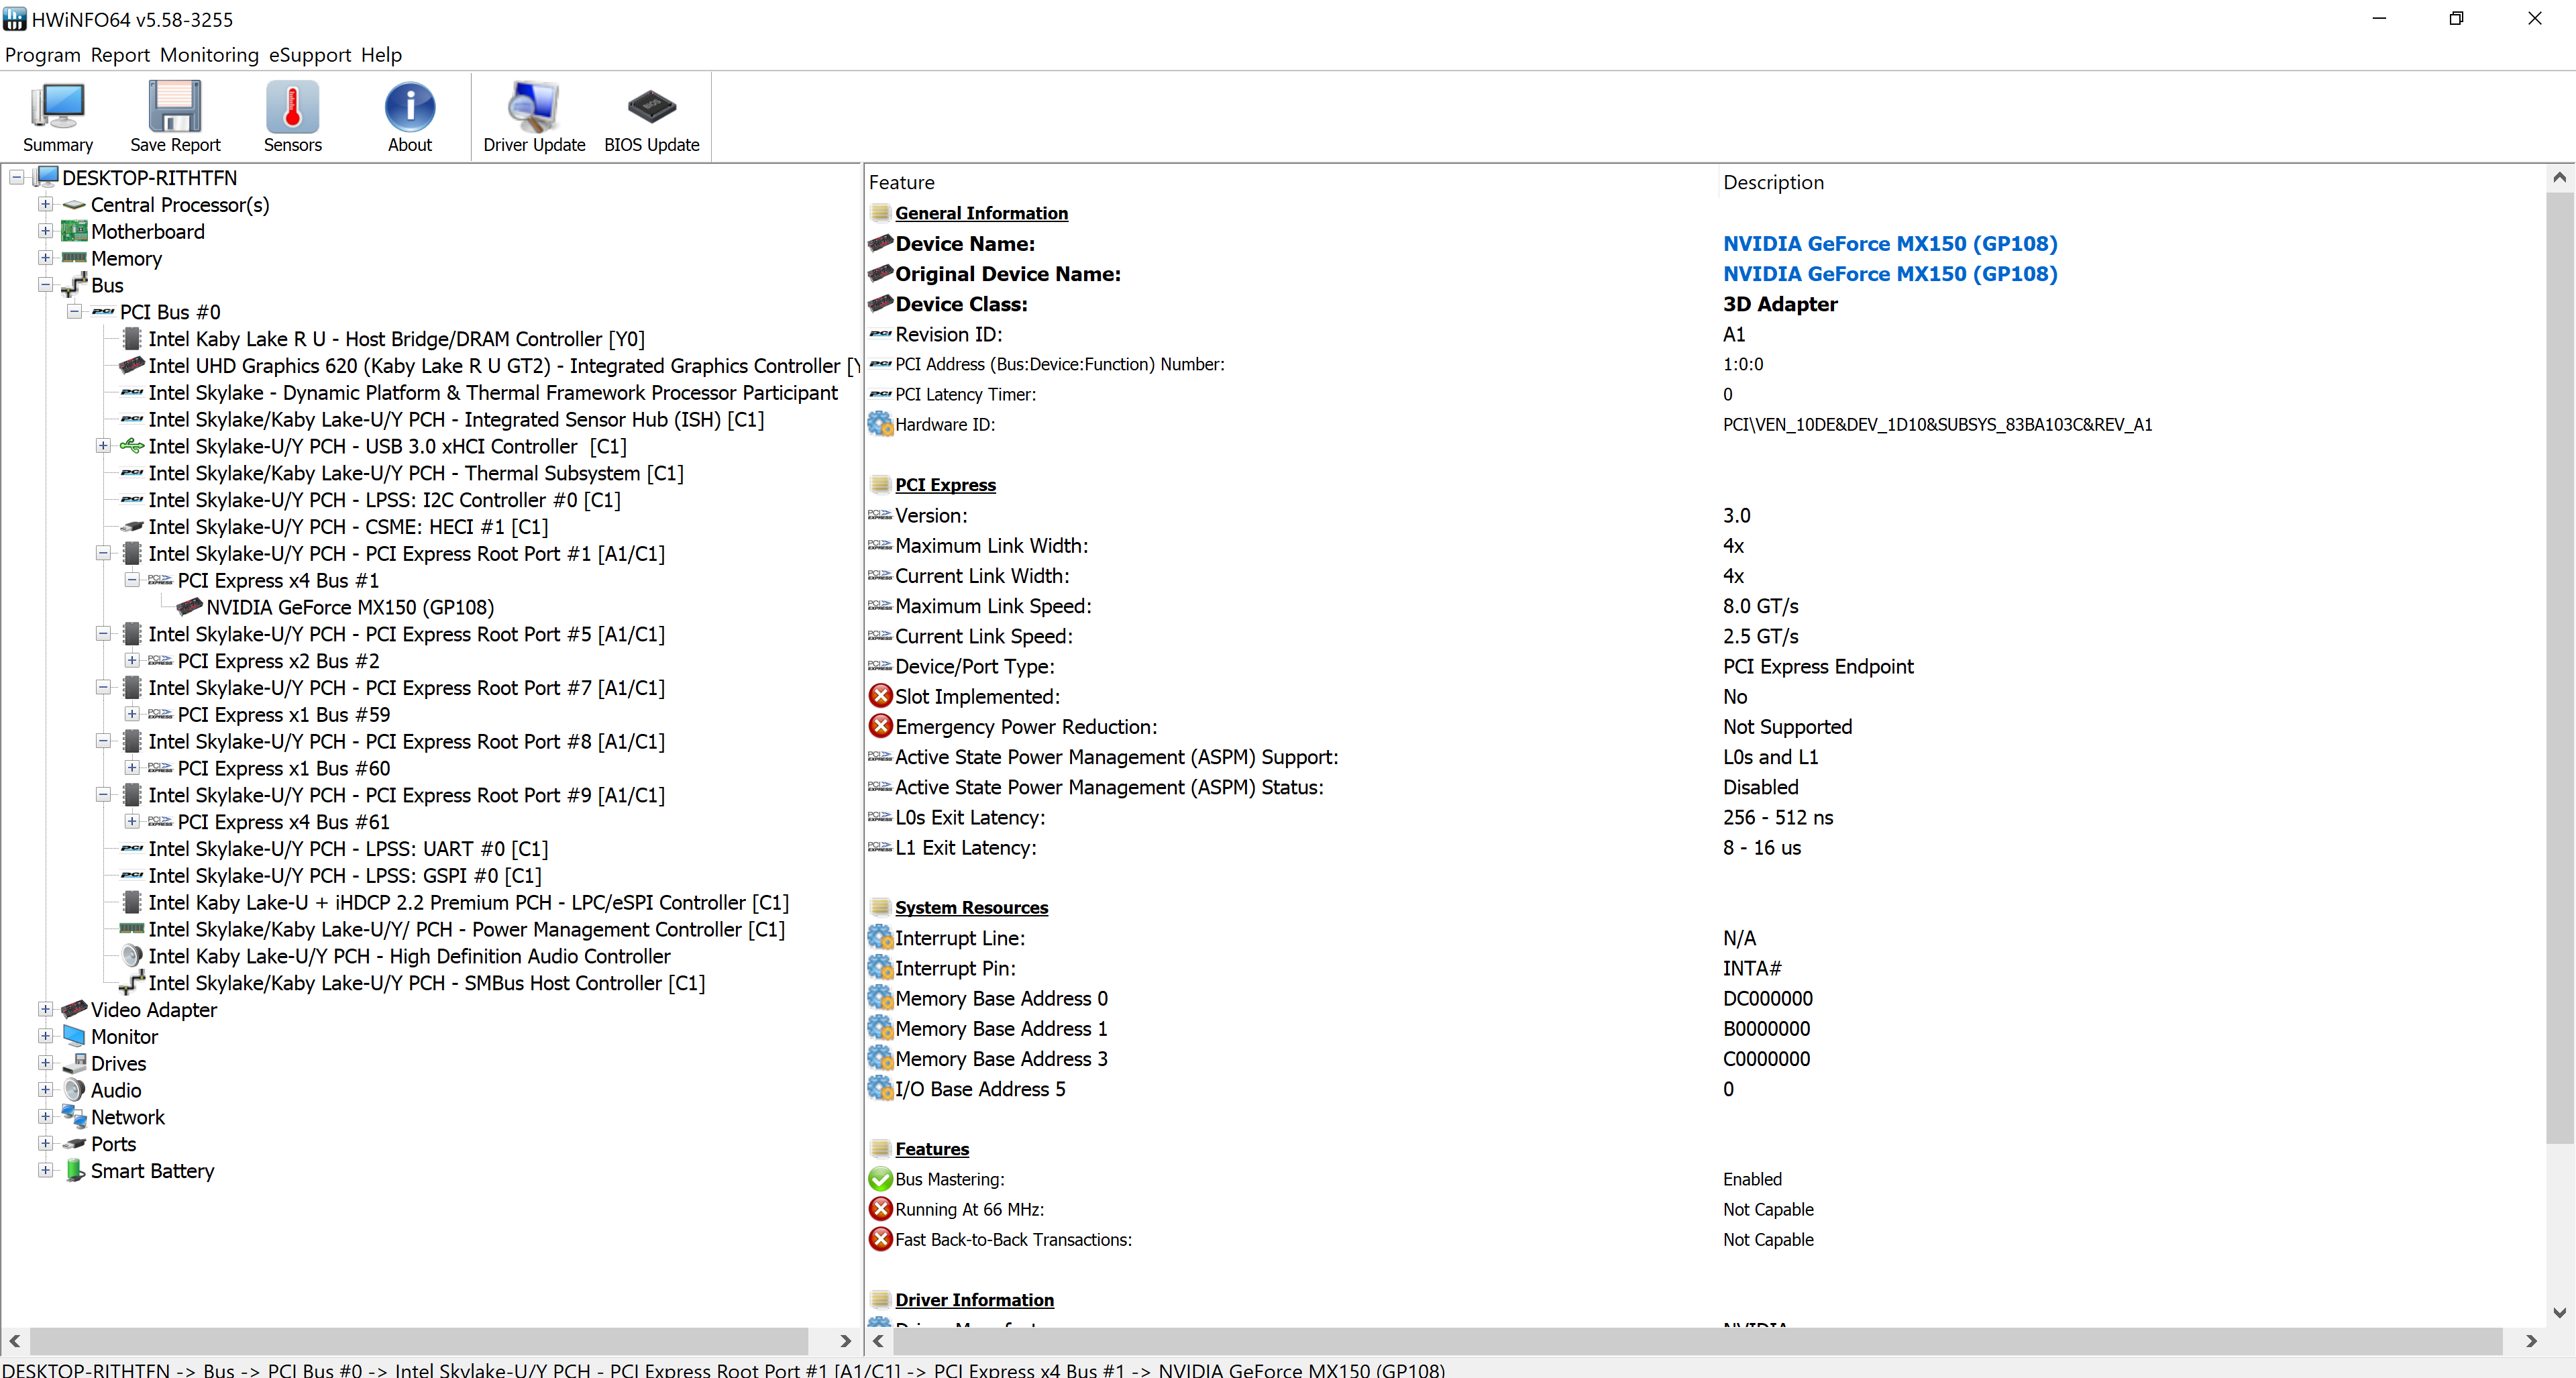The height and width of the screenshot is (1378, 2576).
Task: Expand the Central Processor(s) node
Action: point(45,205)
